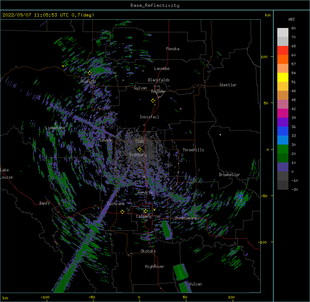Click the Okotoks town label

point(148,251)
